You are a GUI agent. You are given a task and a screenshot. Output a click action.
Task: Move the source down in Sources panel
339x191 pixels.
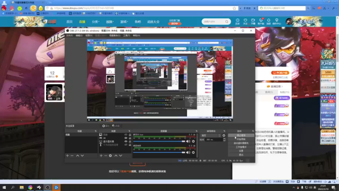pos(121,155)
